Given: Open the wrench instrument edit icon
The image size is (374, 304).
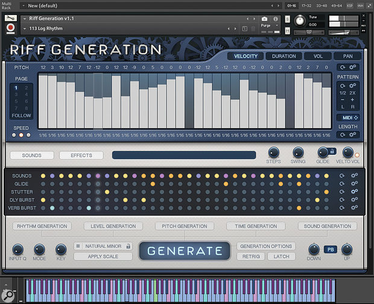Looking at the screenshot, I should click(11, 18).
